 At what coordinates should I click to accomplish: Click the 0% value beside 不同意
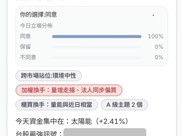point(159,57)
